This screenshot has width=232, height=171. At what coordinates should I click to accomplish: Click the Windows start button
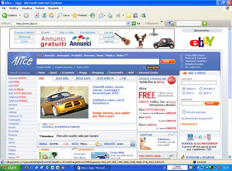10,168
